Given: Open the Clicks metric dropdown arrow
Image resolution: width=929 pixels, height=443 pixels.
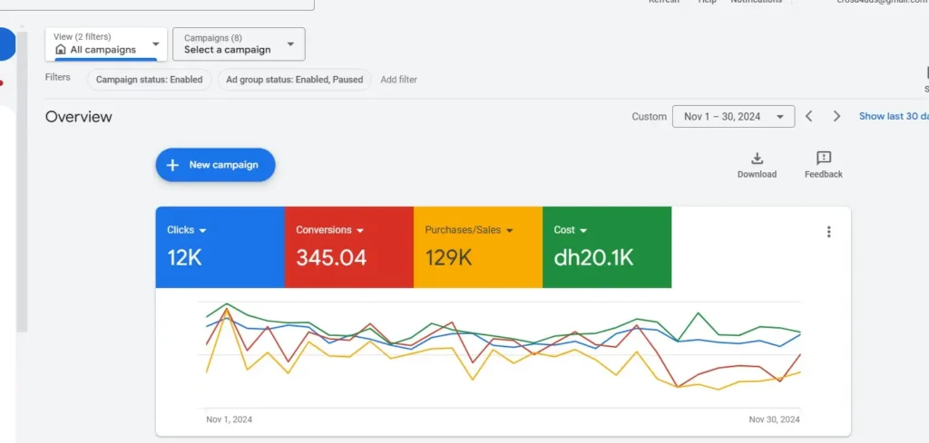Looking at the screenshot, I should click(203, 231).
